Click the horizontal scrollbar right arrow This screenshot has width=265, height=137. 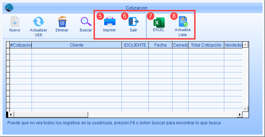point(239,115)
